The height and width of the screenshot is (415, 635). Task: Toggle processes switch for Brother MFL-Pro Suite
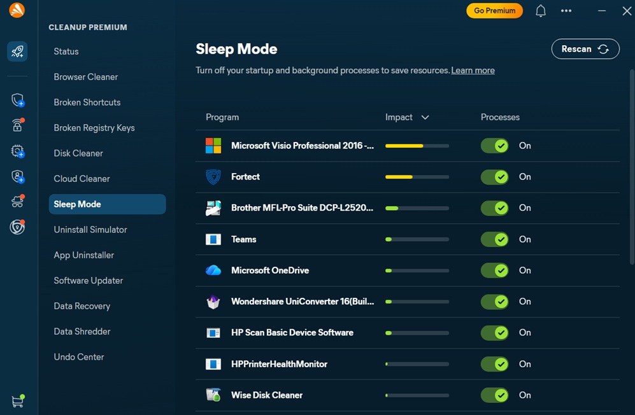coord(494,208)
